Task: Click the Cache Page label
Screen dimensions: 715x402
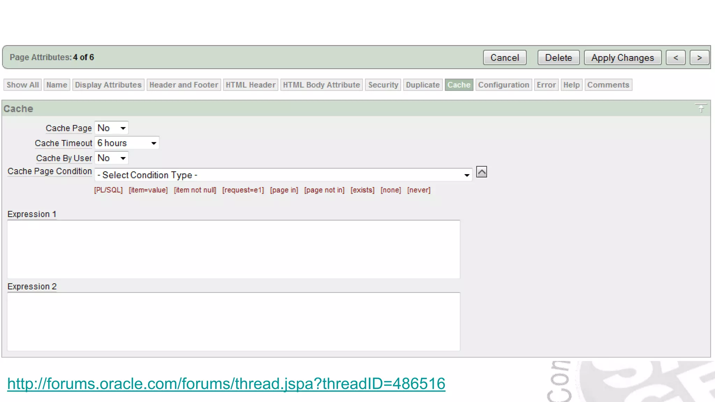Action: point(68,128)
